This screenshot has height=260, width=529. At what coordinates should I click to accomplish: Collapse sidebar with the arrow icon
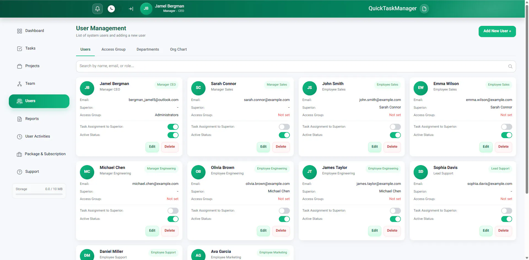pos(131,9)
